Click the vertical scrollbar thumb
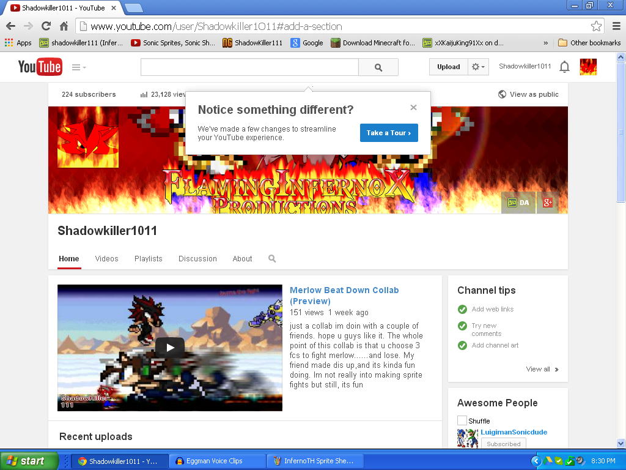 pos(621,132)
